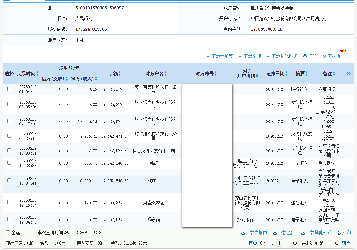Open the 更多功能 gear icon with NEW badge
This screenshot has height=250, width=357.
point(324,56)
